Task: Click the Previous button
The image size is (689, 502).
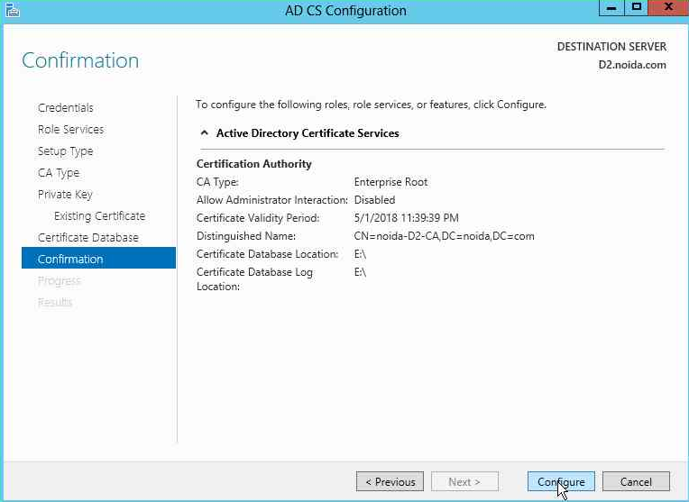Action: pos(390,481)
